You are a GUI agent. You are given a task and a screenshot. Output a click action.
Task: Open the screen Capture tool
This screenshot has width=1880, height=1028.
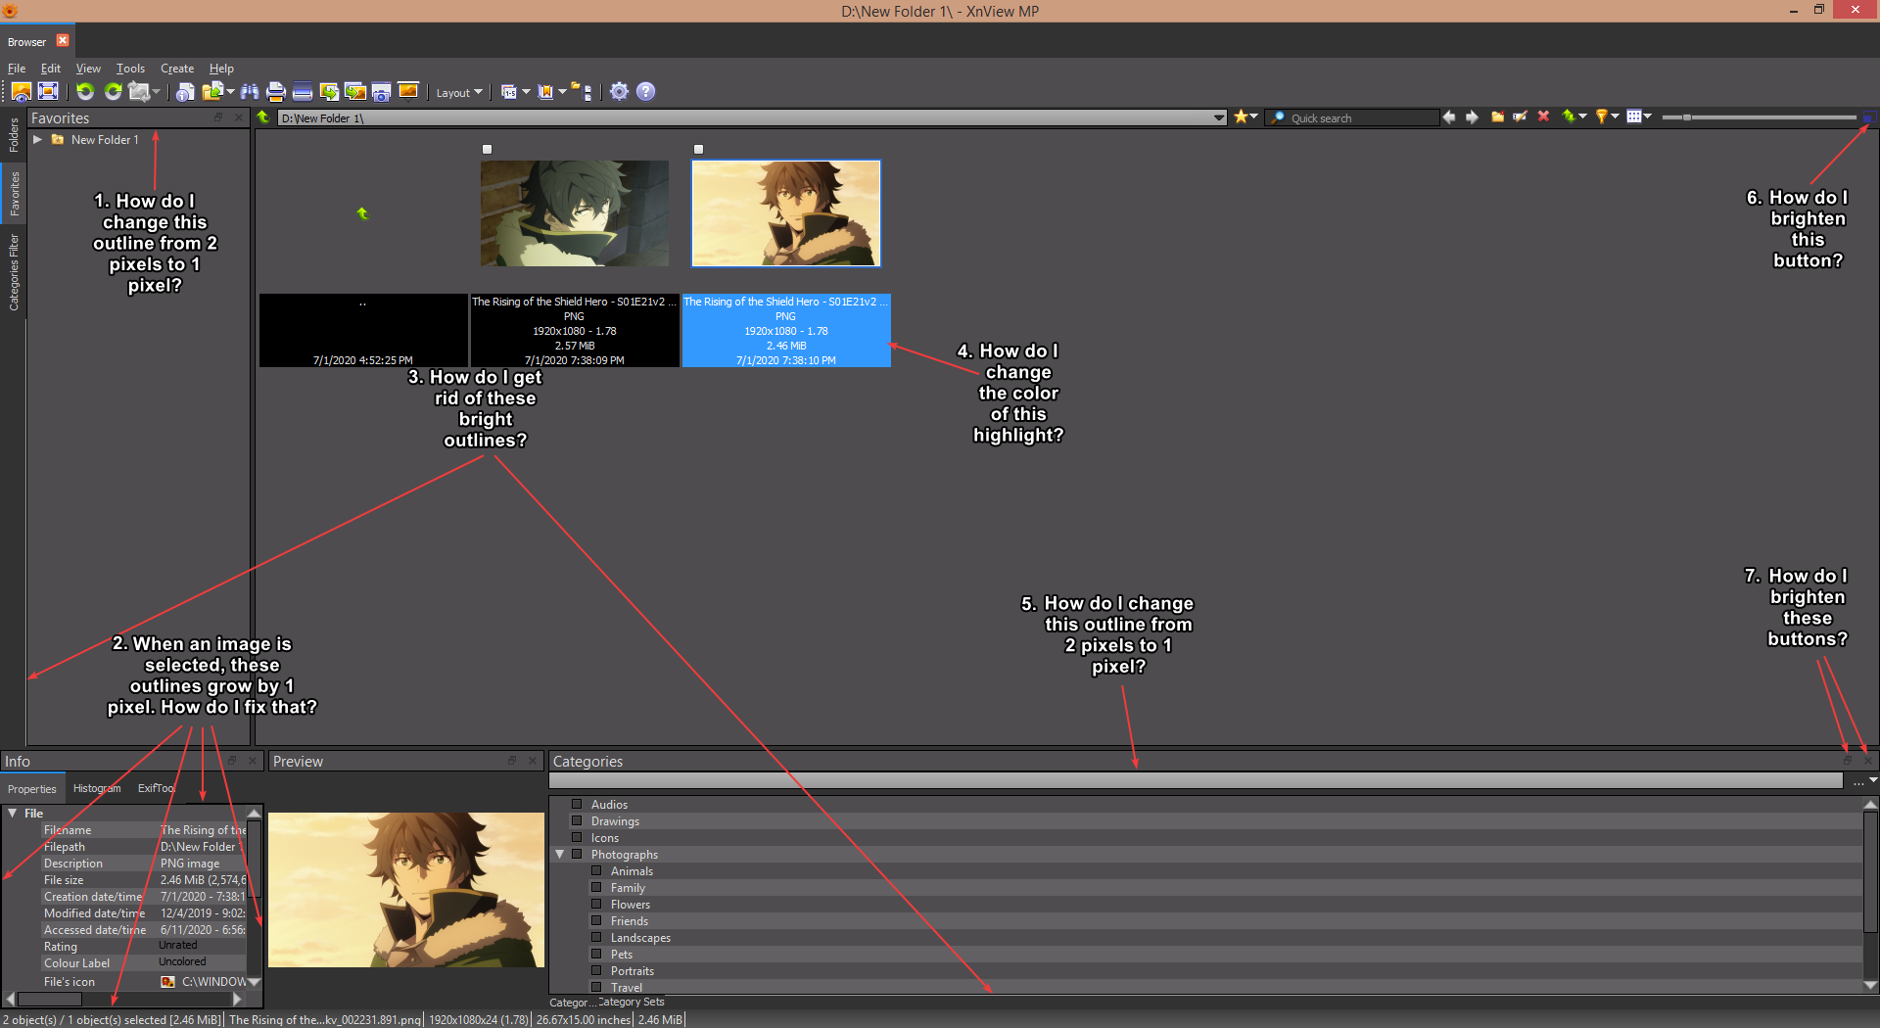[x=382, y=92]
